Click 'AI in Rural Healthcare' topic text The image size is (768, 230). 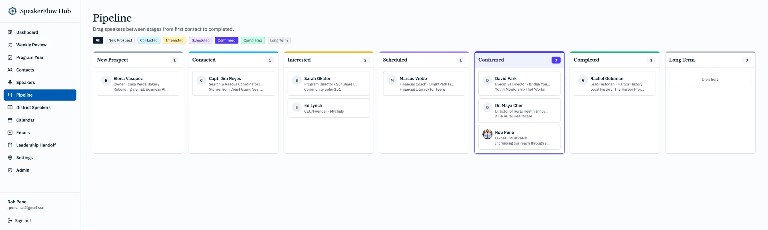(514, 116)
